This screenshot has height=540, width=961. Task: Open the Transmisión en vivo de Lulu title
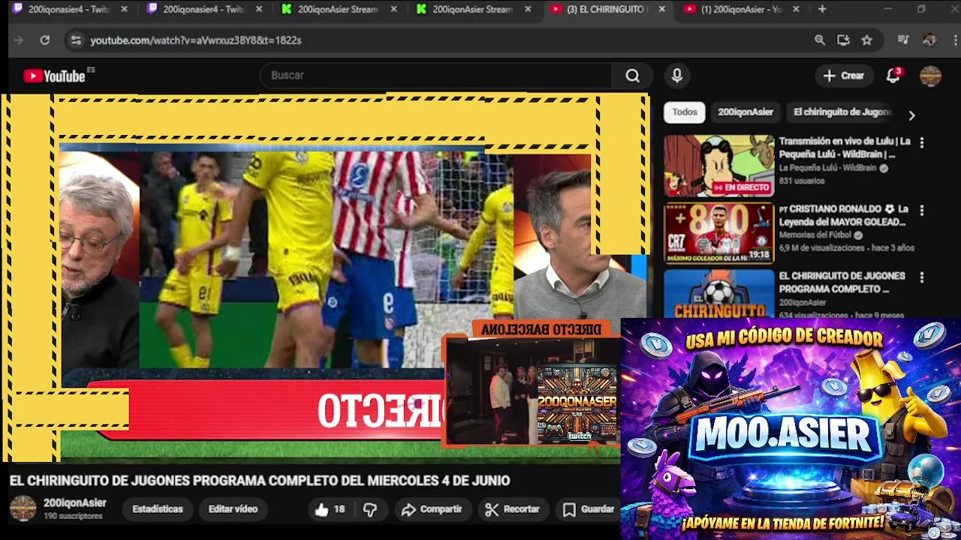pos(845,148)
